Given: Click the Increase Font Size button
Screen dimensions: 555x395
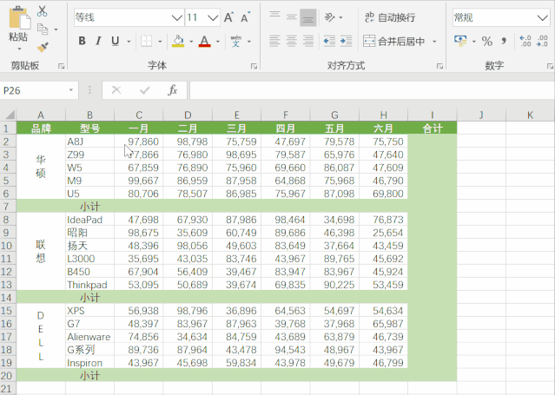Looking at the screenshot, I should [x=228, y=17].
